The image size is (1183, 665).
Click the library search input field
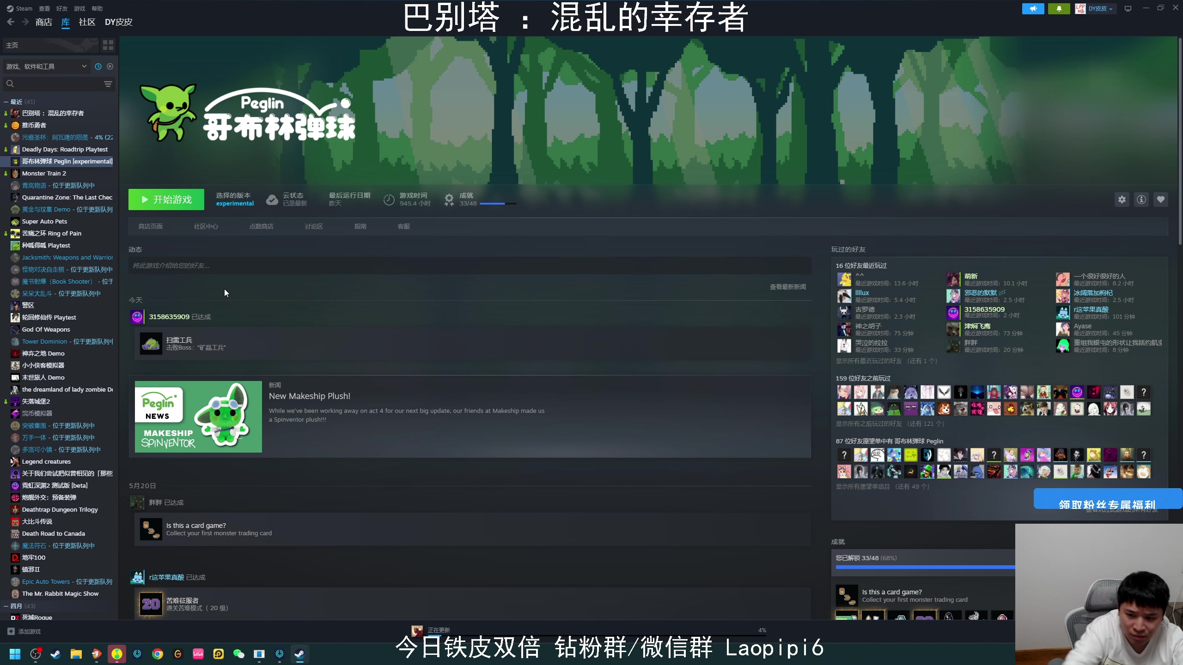(59, 84)
